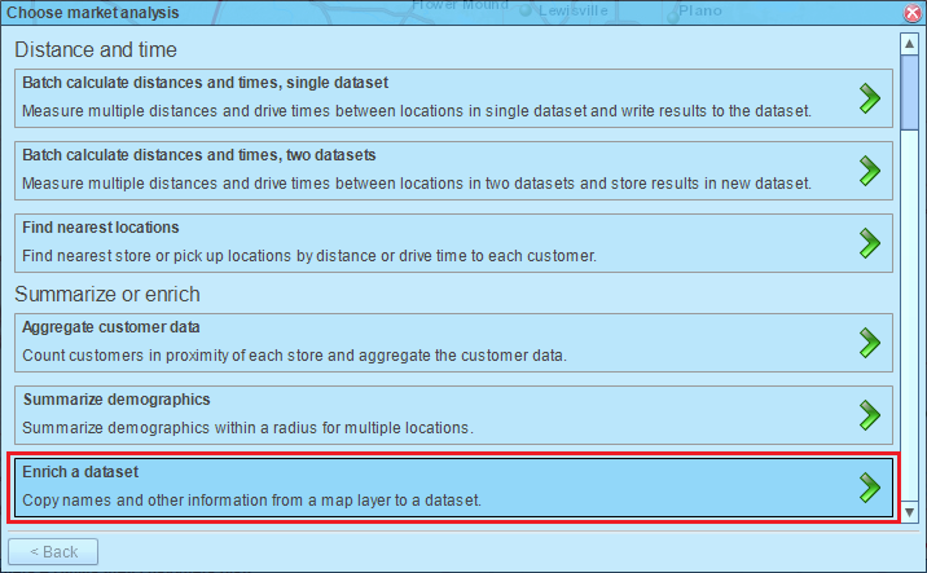Open Batch calculate distances and times, single dataset
This screenshot has width=927, height=573.
coord(454,98)
